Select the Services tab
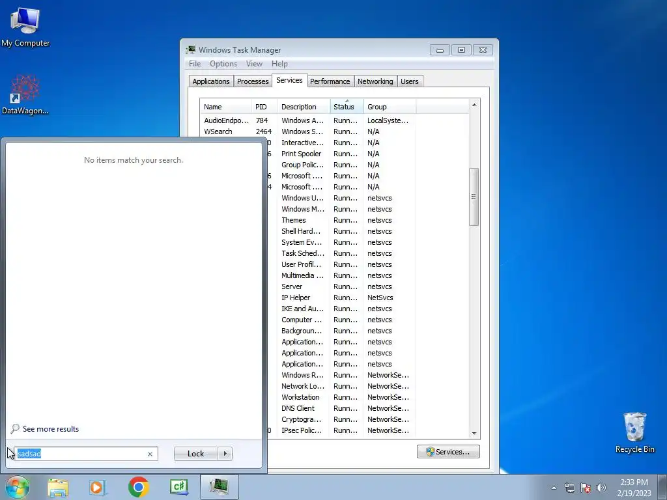Screen dimensions: 667x500 pyautogui.click(x=289, y=80)
